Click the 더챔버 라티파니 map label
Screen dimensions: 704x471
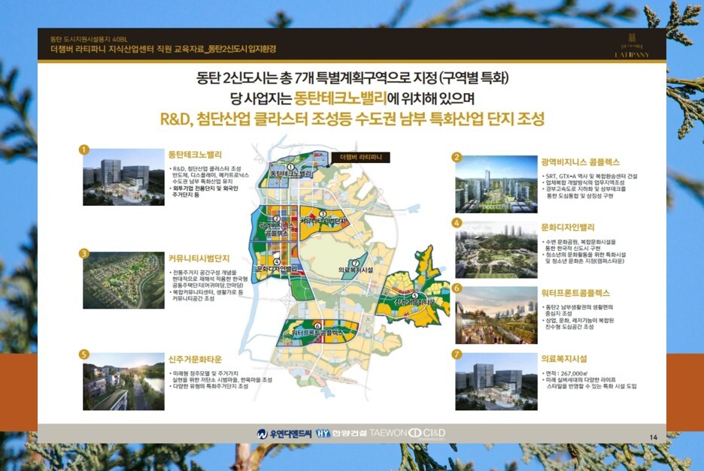tap(361, 157)
